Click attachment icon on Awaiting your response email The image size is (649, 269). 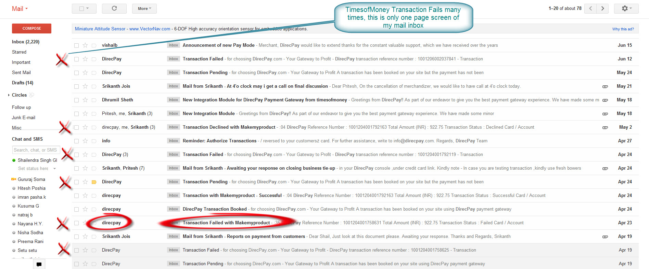pos(605,168)
